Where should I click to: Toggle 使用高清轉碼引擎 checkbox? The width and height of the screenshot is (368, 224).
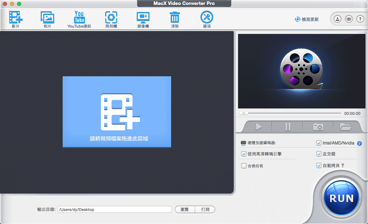click(x=244, y=154)
